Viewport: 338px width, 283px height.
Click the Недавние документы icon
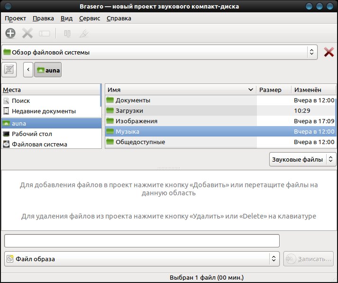tap(7, 111)
